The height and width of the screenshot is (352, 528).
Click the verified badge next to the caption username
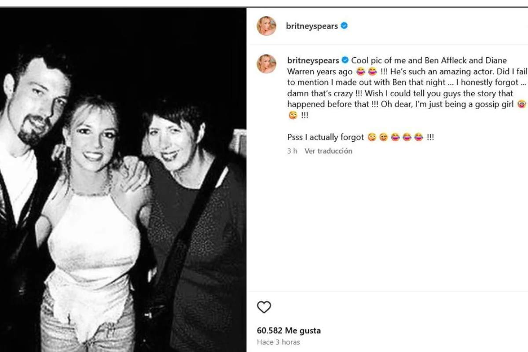coord(345,60)
